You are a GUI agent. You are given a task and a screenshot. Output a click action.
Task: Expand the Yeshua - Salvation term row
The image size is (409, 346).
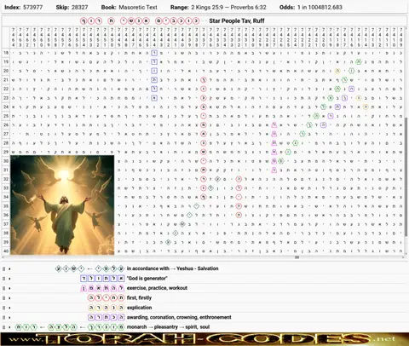(x=9, y=268)
